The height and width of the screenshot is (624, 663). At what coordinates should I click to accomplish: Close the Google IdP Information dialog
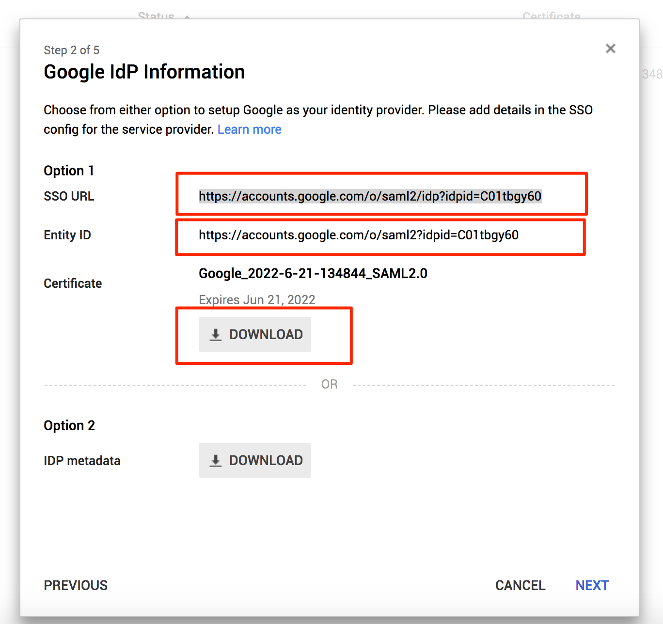pyautogui.click(x=610, y=48)
